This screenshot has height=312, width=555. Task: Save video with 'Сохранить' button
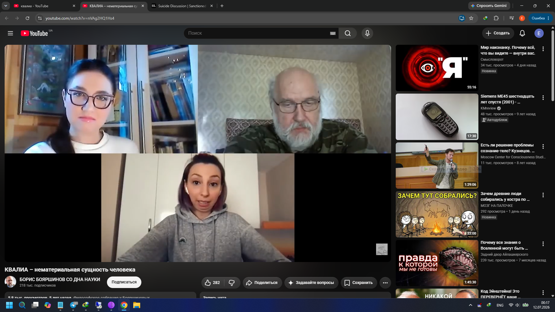pyautogui.click(x=359, y=283)
